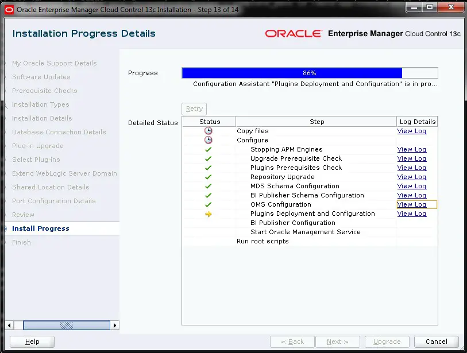Click the Oracle icon in the title bar
This screenshot has height=353, width=467.
(9, 10)
